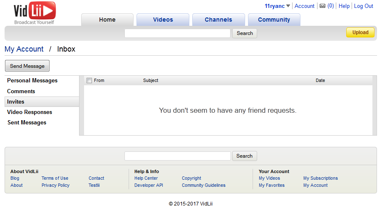The width and height of the screenshot is (382, 208).
Task: Expand the 11ryanc username dropdown arrow
Action: pyautogui.click(x=288, y=6)
